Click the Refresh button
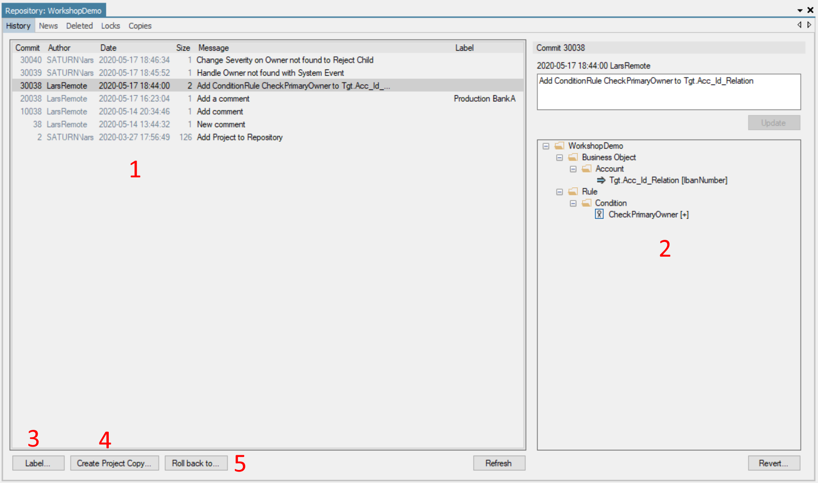 (x=499, y=463)
